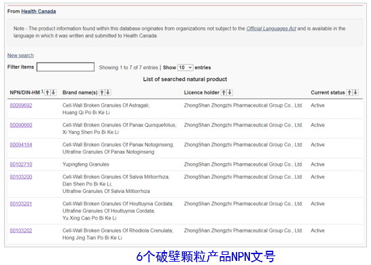371x265 pixels.
Task: Sort NPN/DIN-HM column ascending
Action: click(x=48, y=92)
